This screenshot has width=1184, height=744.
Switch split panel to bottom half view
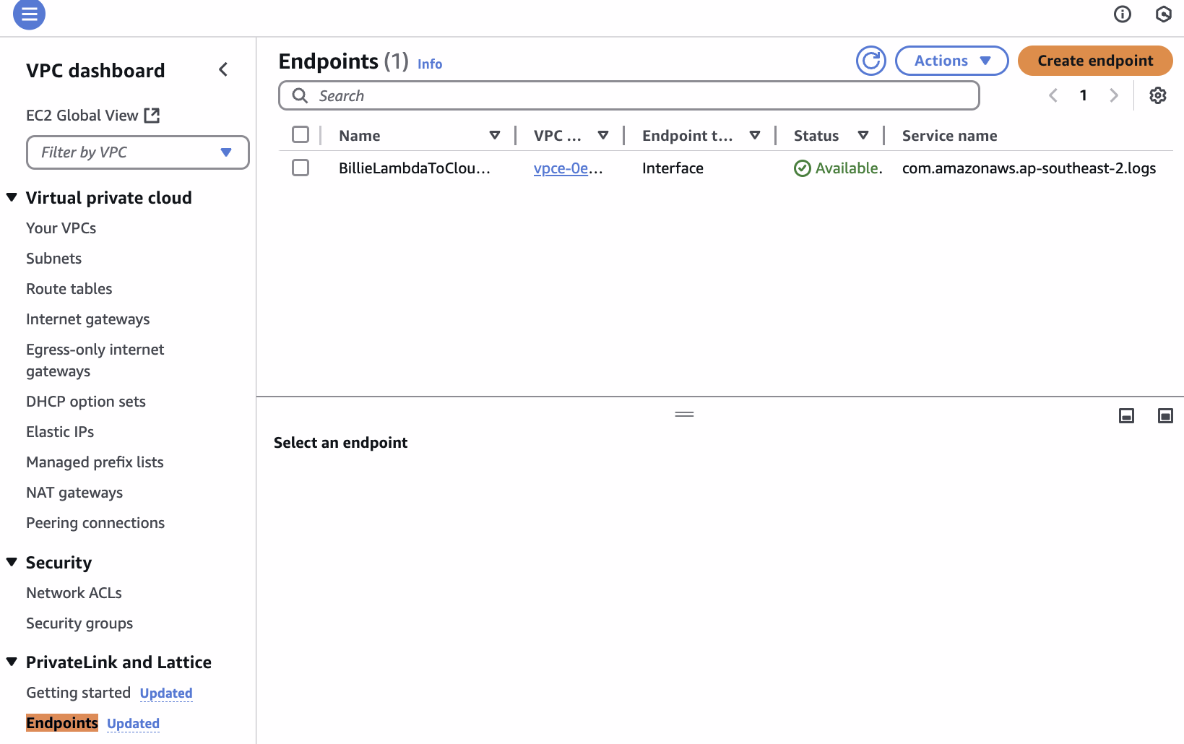[1126, 415]
